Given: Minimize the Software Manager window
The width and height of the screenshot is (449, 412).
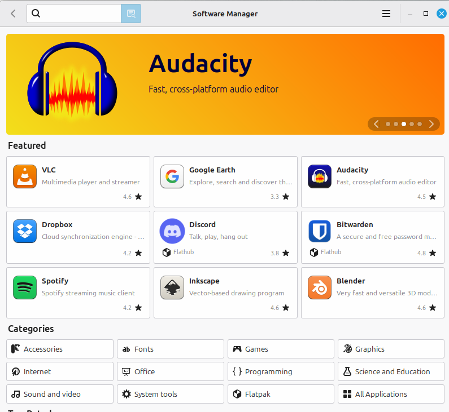Looking at the screenshot, I should pyautogui.click(x=410, y=14).
